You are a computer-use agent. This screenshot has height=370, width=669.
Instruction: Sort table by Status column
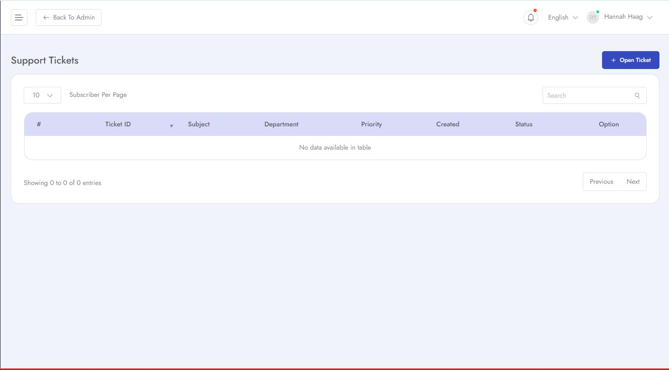point(524,124)
